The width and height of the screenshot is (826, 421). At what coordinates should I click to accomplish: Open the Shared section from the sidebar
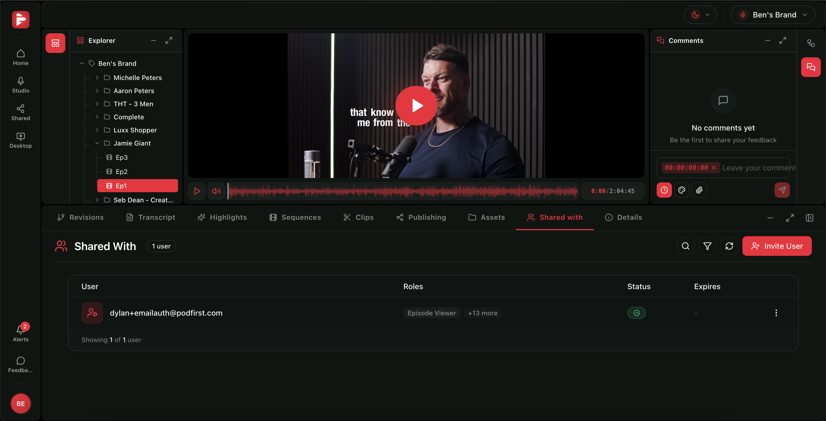pyautogui.click(x=20, y=112)
